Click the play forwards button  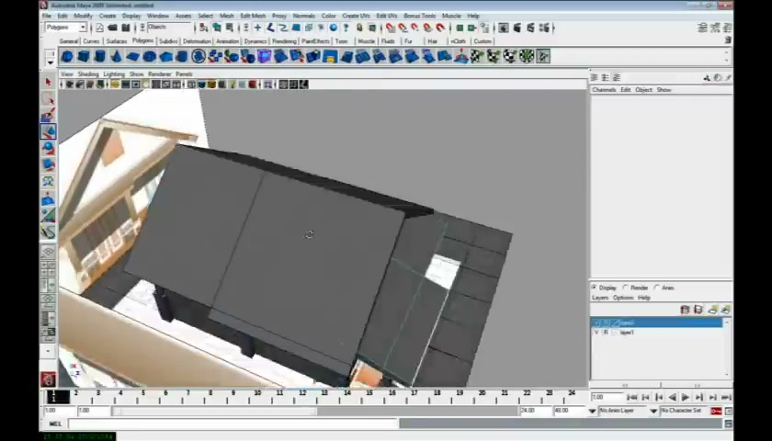(x=686, y=397)
